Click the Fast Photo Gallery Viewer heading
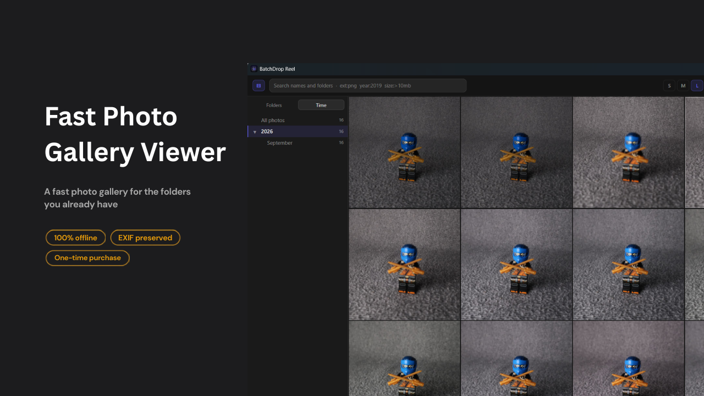The width and height of the screenshot is (704, 396). [x=135, y=134]
